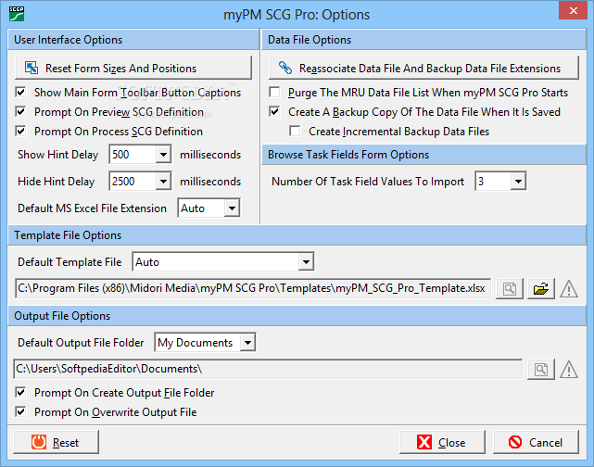This screenshot has width=594, height=467.
Task: Click Number Of Task Field Values To Import label
Action: click(368, 182)
